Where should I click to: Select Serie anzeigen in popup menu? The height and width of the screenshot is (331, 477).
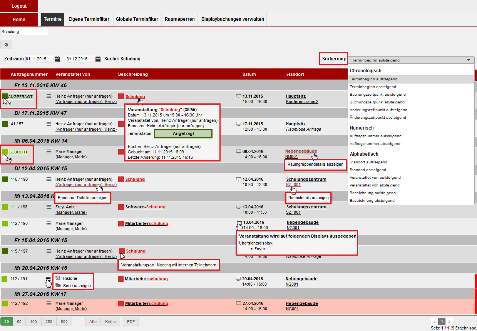point(73,286)
